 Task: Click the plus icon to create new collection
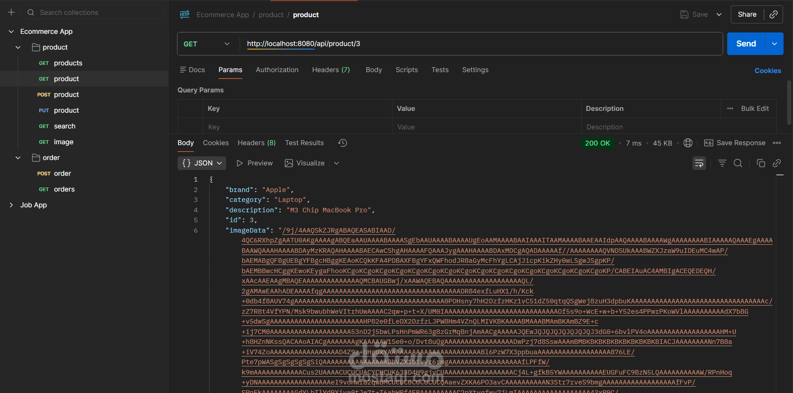pyautogui.click(x=11, y=13)
